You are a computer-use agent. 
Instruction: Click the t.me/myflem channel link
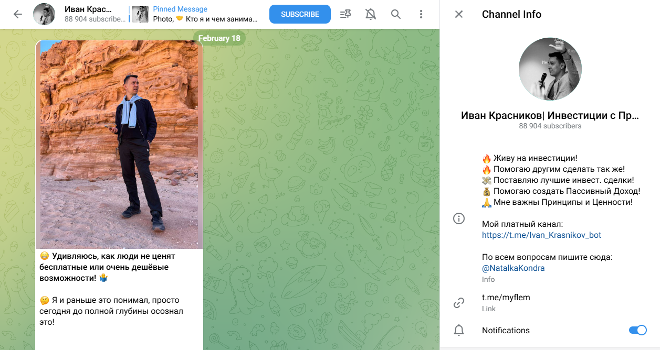tap(506, 297)
